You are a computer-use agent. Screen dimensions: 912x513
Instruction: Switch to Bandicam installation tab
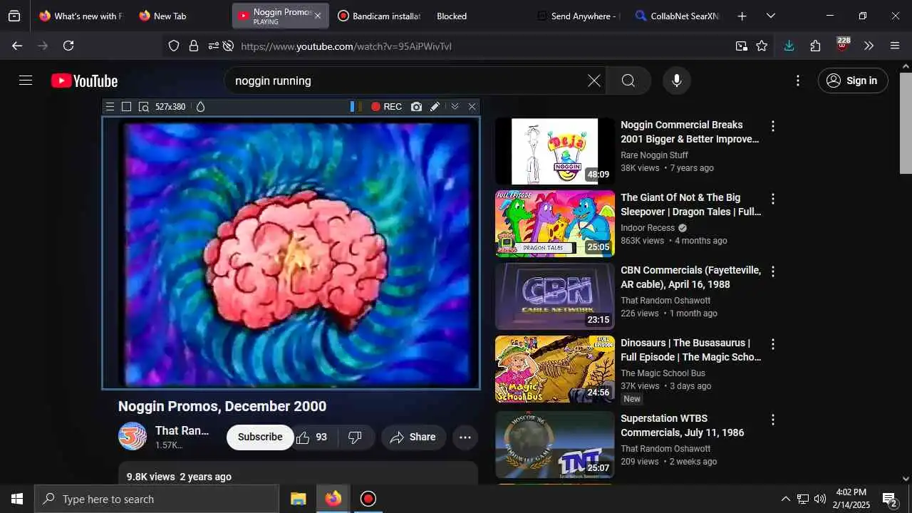(379, 16)
